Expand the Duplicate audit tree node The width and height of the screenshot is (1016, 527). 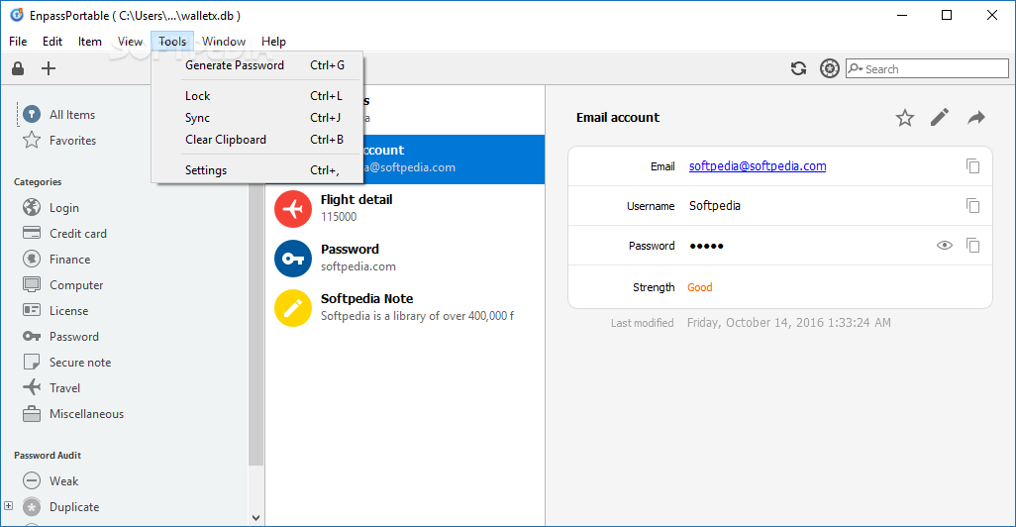click(x=9, y=505)
